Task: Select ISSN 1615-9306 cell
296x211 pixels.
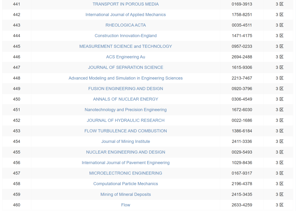Action: pos(242,67)
